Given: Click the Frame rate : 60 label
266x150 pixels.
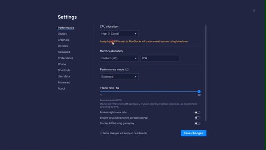Looking at the screenshot, I should 110,88.
